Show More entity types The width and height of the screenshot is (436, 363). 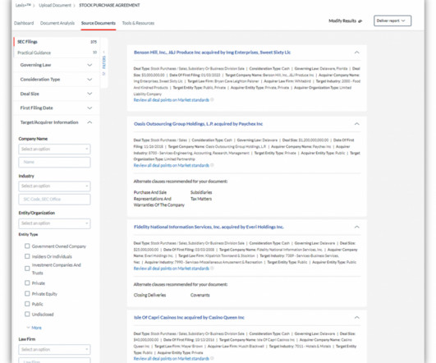point(34,328)
